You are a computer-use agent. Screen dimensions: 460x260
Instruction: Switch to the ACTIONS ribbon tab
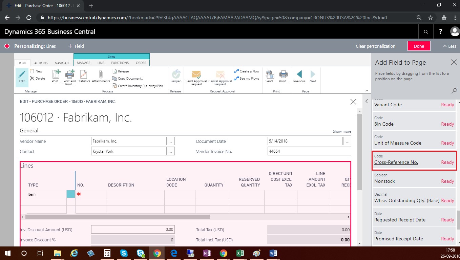point(41,63)
